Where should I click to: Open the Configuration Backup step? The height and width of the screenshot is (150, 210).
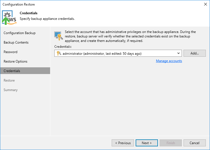(19, 33)
